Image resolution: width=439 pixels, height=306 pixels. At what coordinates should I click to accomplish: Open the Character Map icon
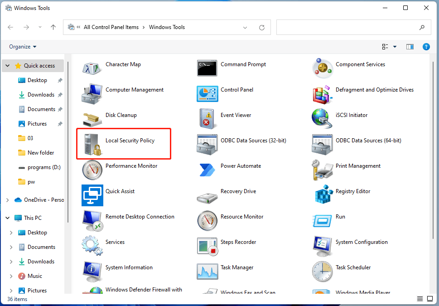(x=92, y=68)
